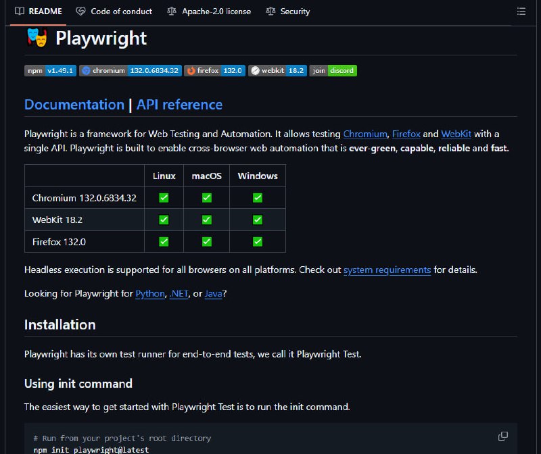Click the 'Run from your project's root directory' comment
The height and width of the screenshot is (454, 541).
pos(122,438)
